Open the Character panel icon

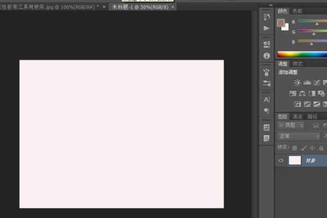[x=267, y=100]
